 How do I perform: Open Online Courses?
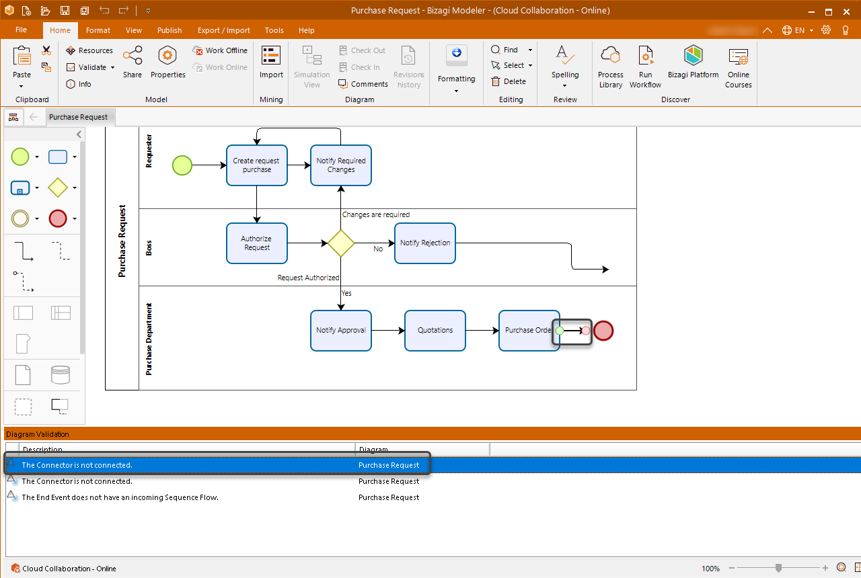coord(738,67)
